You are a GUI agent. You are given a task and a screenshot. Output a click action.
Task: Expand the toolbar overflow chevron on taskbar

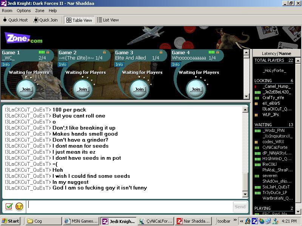pyautogui.click(x=235, y=220)
